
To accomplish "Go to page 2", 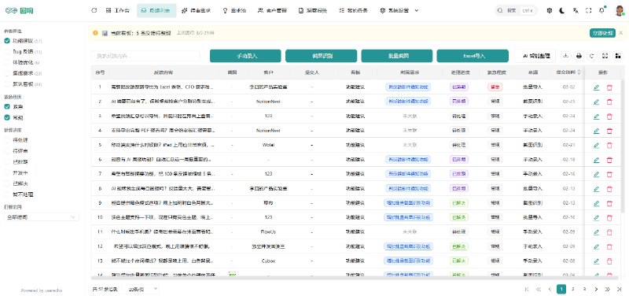I will (573, 289).
